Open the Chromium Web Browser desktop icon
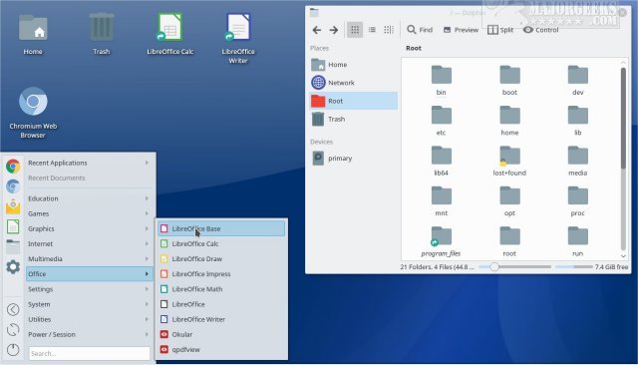Screen dimensions: 638x365 click(33, 113)
